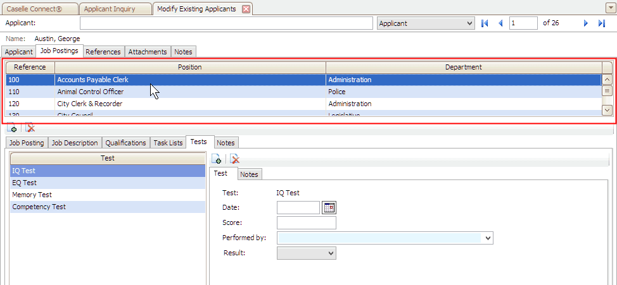Viewport: 617px width, 285px height.
Task: Go to the previous applicant record
Action: pyautogui.click(x=500, y=23)
